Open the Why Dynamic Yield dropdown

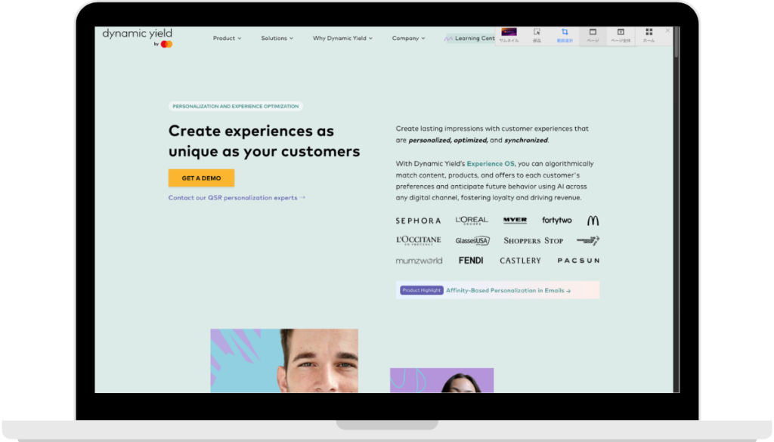click(342, 38)
